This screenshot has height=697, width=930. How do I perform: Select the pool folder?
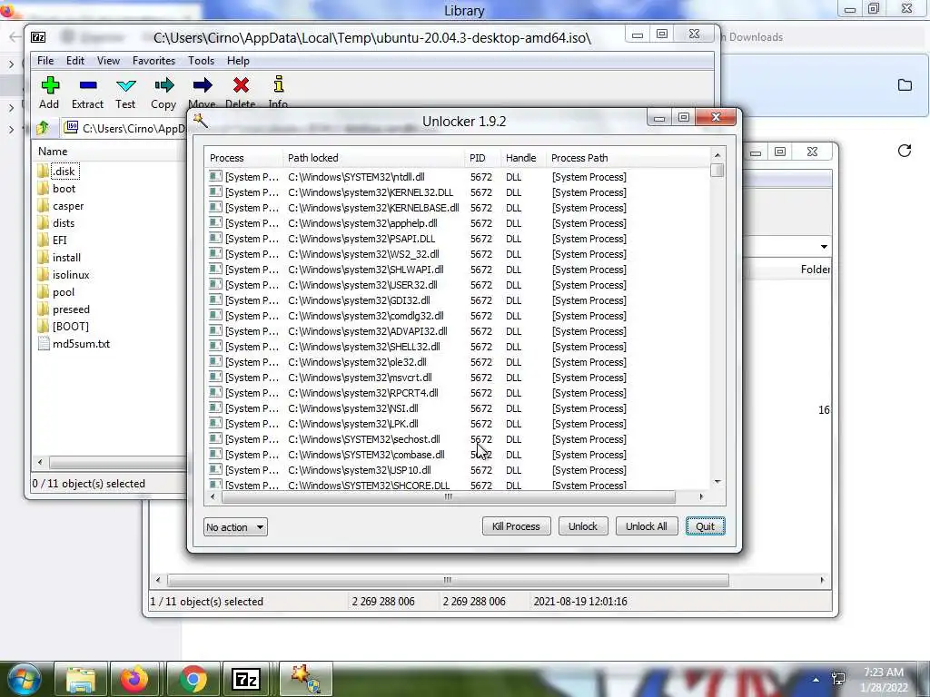click(x=55, y=291)
